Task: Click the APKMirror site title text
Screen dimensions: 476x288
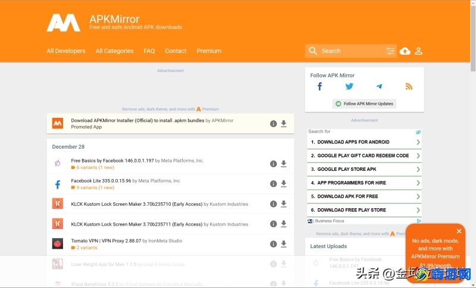Action: tap(114, 19)
